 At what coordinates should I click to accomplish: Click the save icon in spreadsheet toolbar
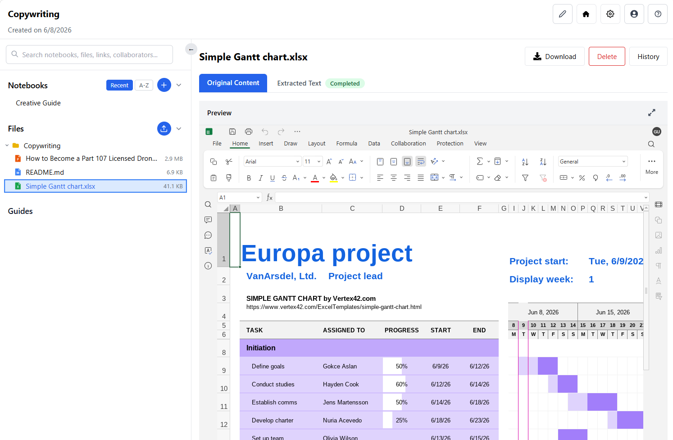point(232,132)
